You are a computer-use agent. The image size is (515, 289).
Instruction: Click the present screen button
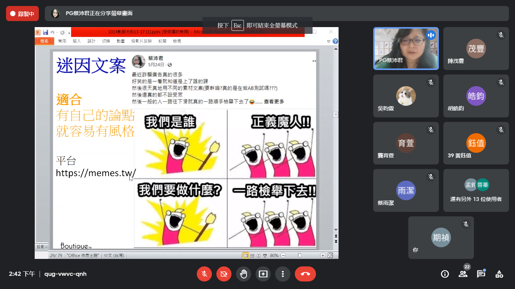[263, 274]
